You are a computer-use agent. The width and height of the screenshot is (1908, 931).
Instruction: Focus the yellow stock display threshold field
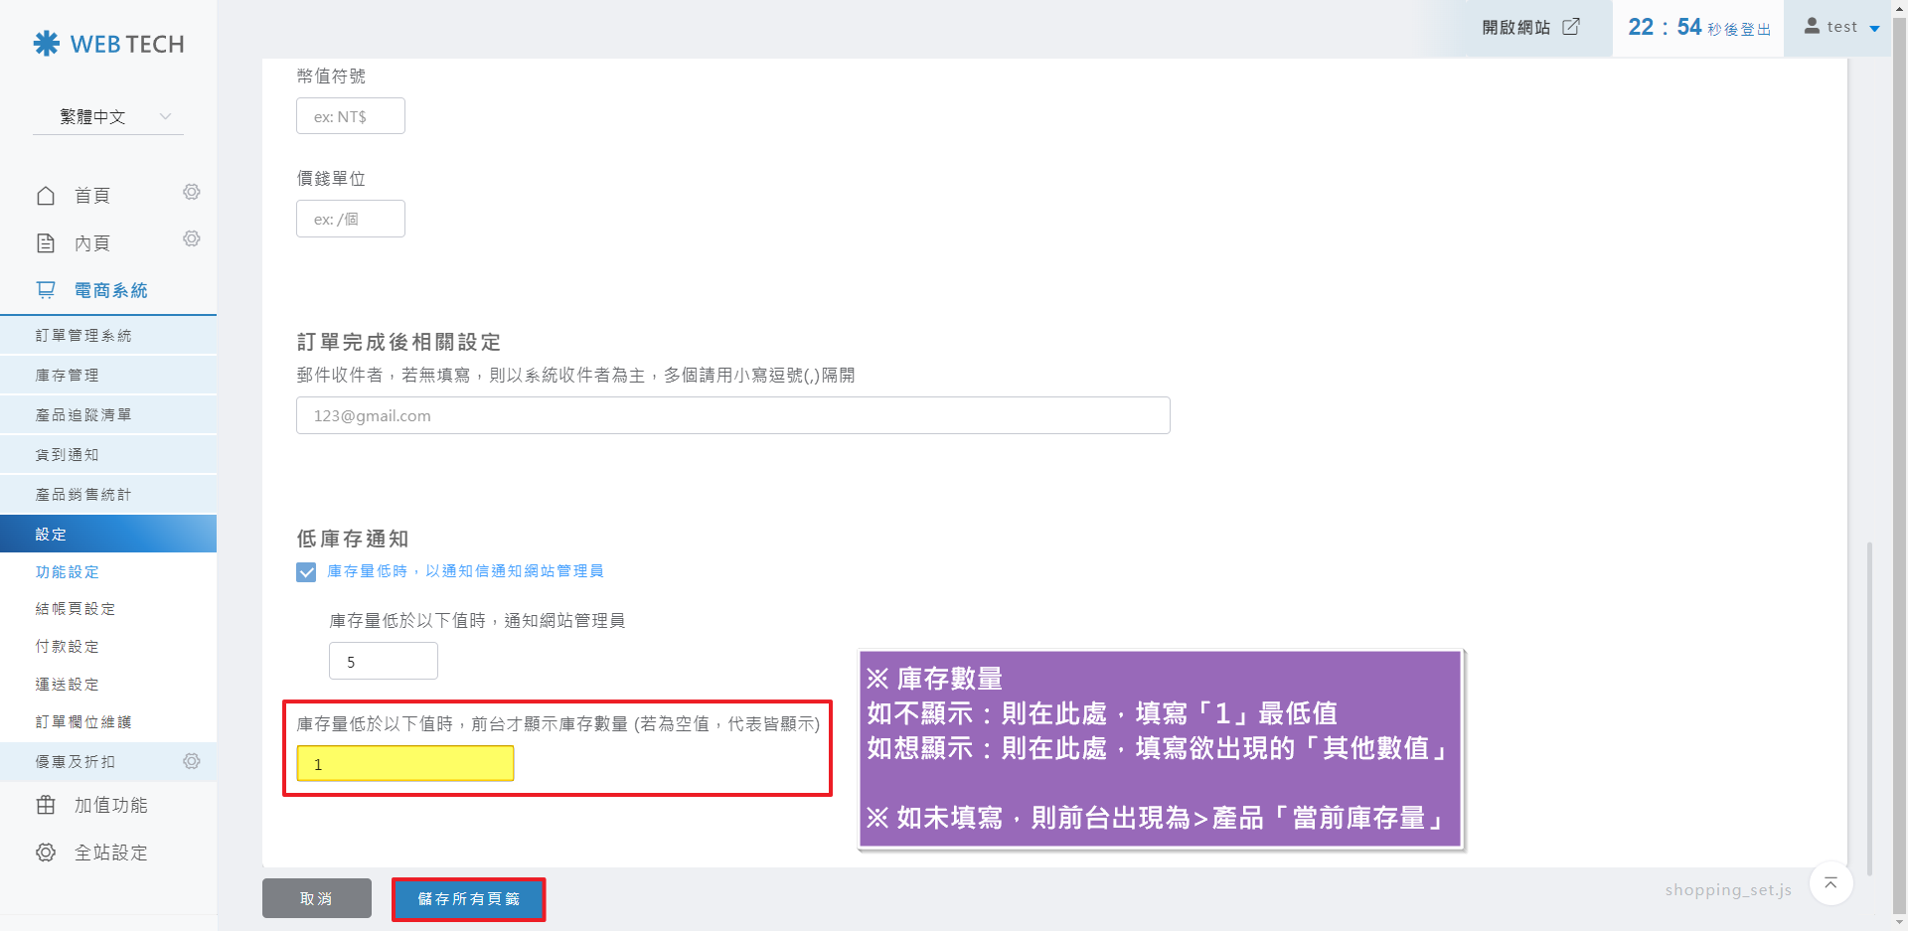coord(405,764)
